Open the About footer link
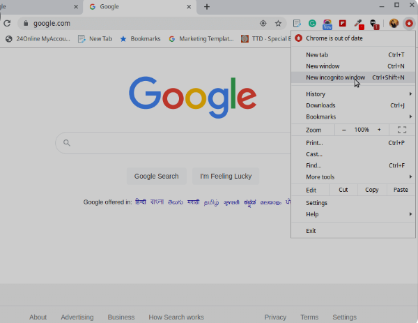The height and width of the screenshot is (323, 418). pyautogui.click(x=38, y=317)
